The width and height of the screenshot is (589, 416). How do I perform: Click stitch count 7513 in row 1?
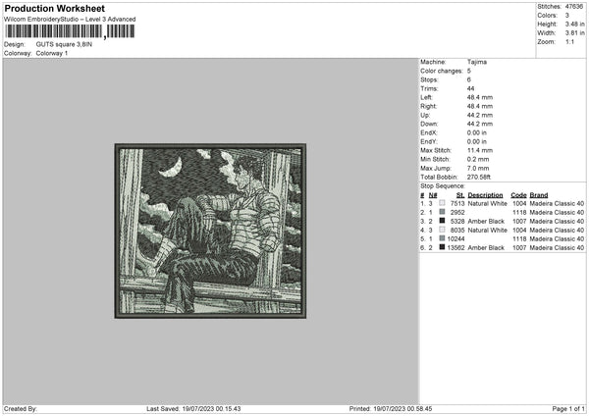pyautogui.click(x=457, y=203)
